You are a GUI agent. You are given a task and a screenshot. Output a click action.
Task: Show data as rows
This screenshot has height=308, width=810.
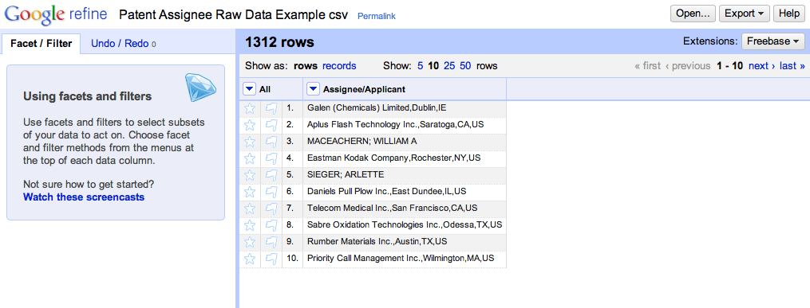click(306, 66)
